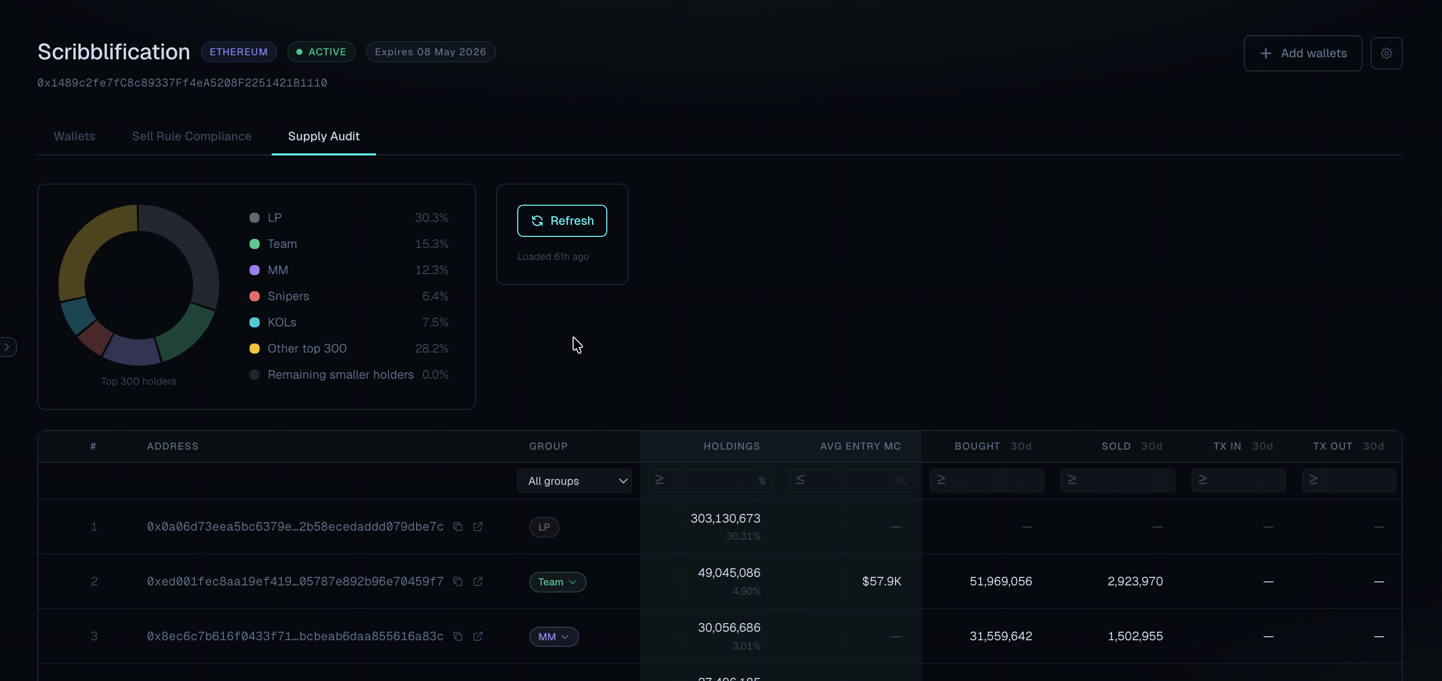
Task: Focus the Holdings minimum percent filter
Action: pyautogui.click(x=710, y=481)
